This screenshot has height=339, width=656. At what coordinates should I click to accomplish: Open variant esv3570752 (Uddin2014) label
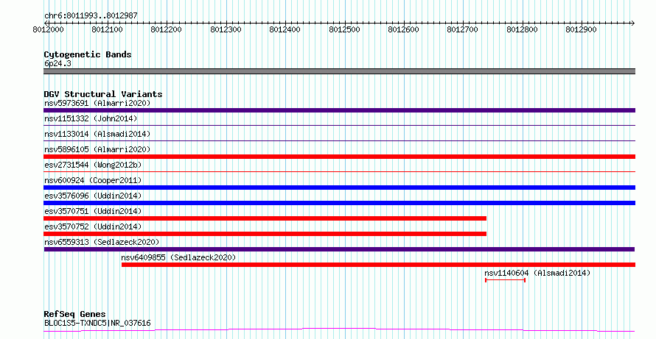coord(93,226)
